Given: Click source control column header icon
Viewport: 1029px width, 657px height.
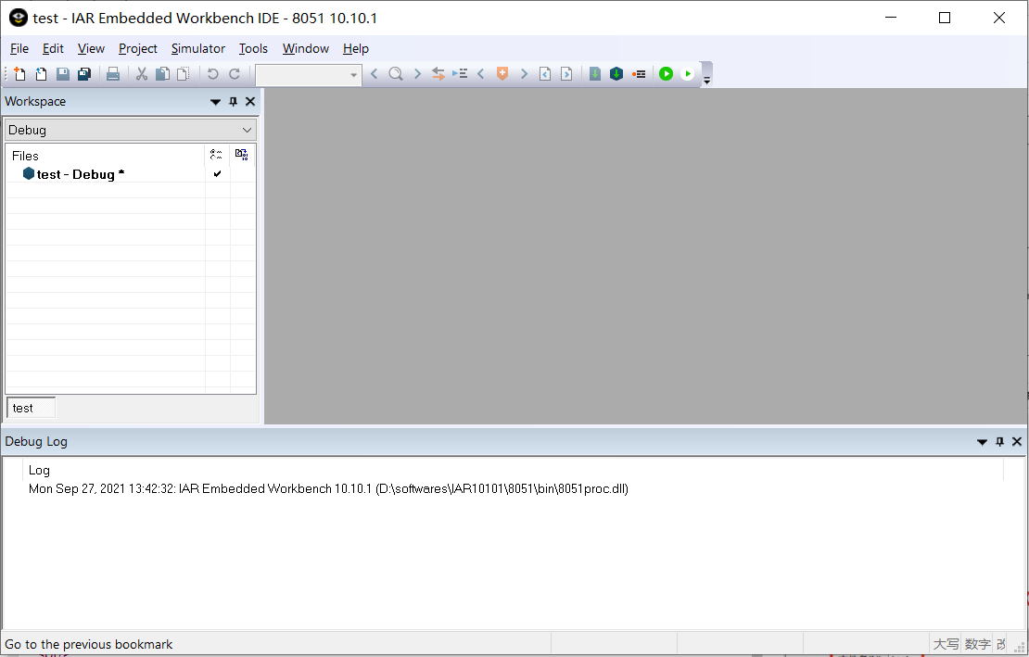Looking at the screenshot, I should 242,155.
